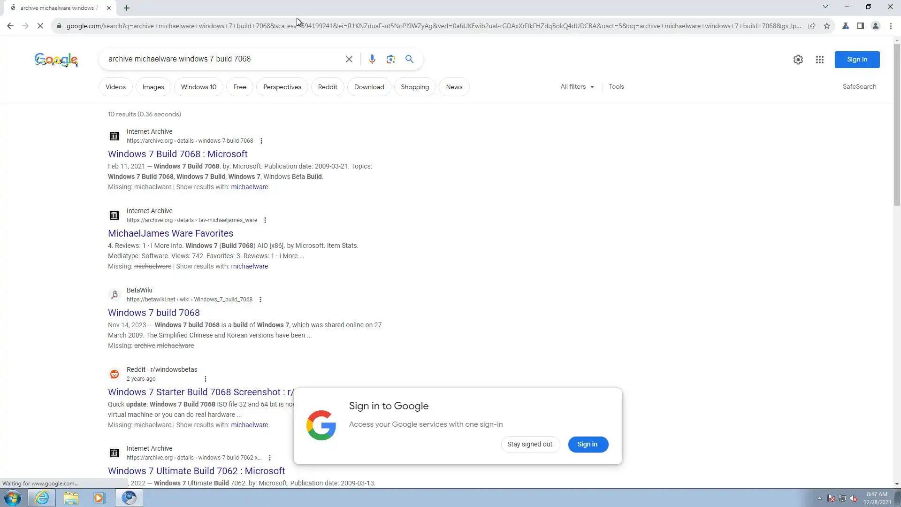Open three-dot menu for MichaelJames Ware result
Image resolution: width=901 pixels, height=507 pixels.
tap(265, 220)
